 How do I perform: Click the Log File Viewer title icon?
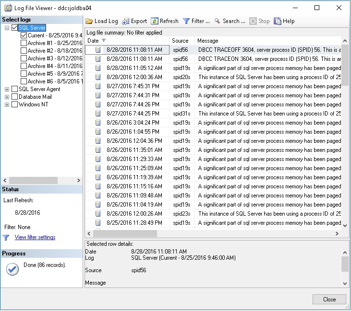[x=8, y=8]
